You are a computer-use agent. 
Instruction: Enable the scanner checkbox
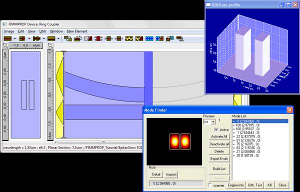tap(210, 185)
